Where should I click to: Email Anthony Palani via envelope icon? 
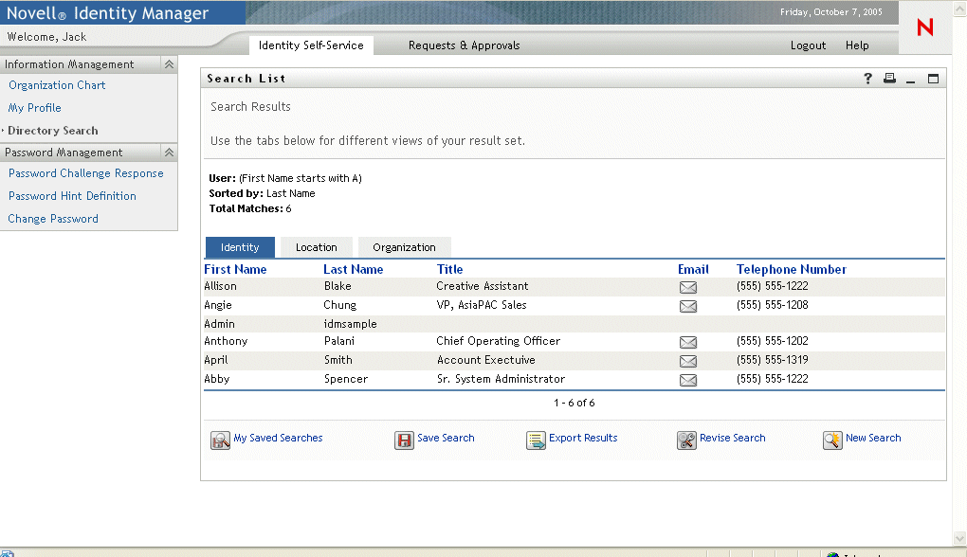pos(687,342)
